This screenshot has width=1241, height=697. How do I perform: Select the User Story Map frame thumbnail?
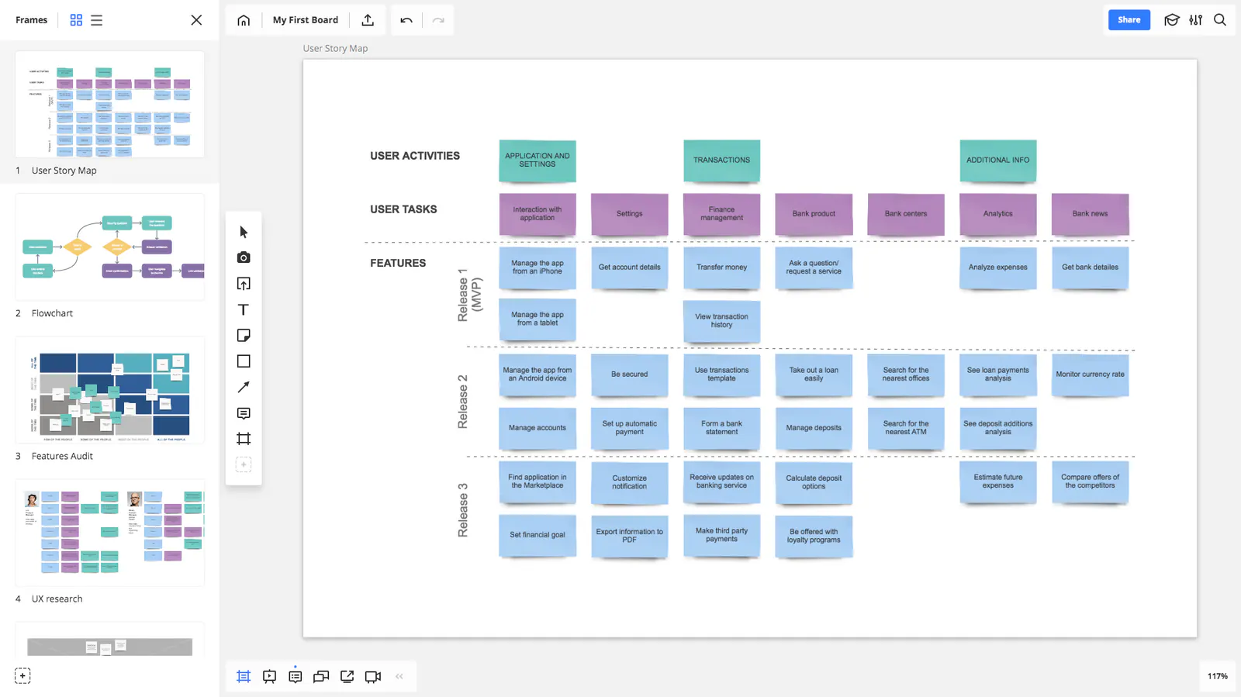pos(110,105)
